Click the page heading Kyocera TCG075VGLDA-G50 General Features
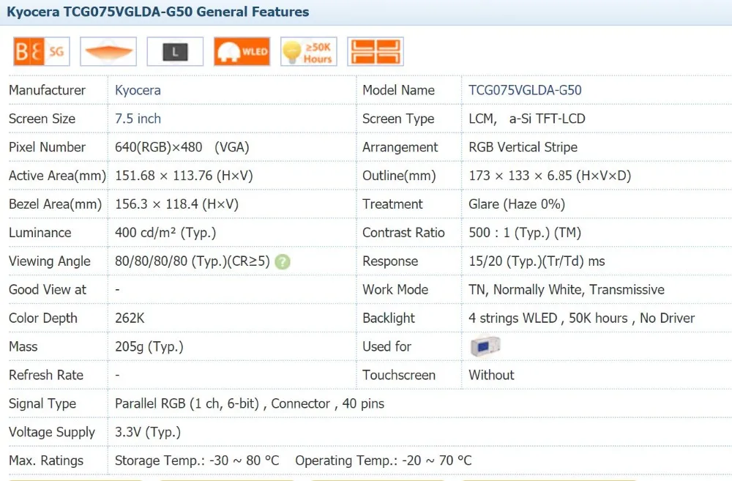This screenshot has width=732, height=481. [158, 12]
